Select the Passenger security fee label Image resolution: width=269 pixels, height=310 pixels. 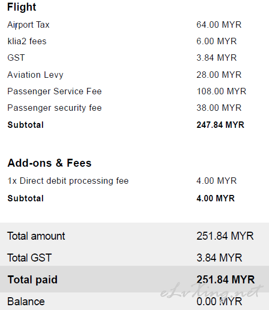[54, 108]
